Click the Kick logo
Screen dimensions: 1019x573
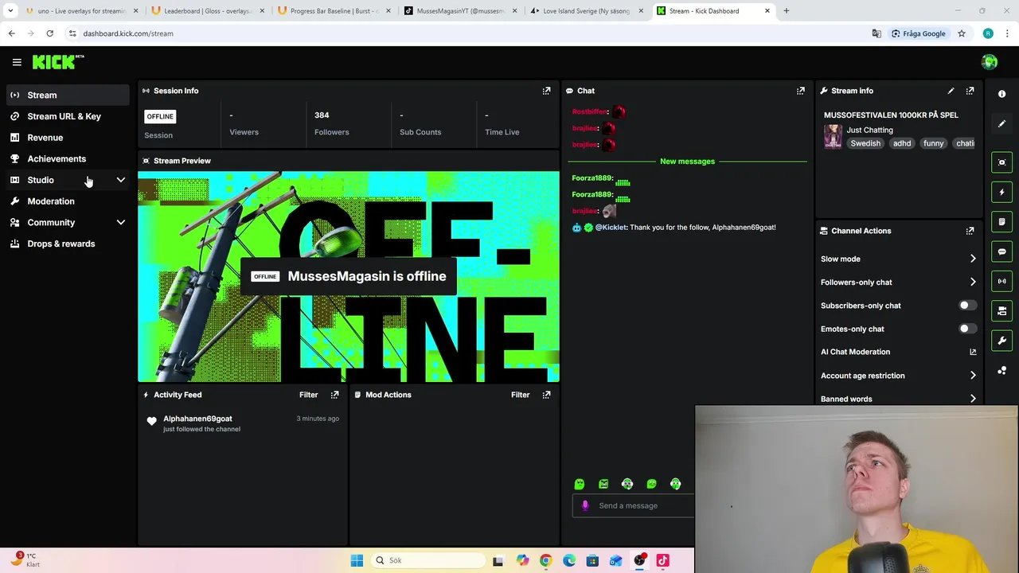coord(58,61)
